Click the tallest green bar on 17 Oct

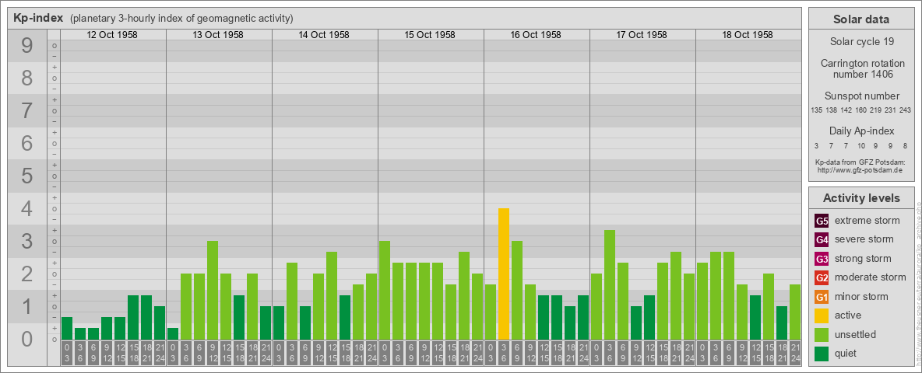[x=610, y=284]
